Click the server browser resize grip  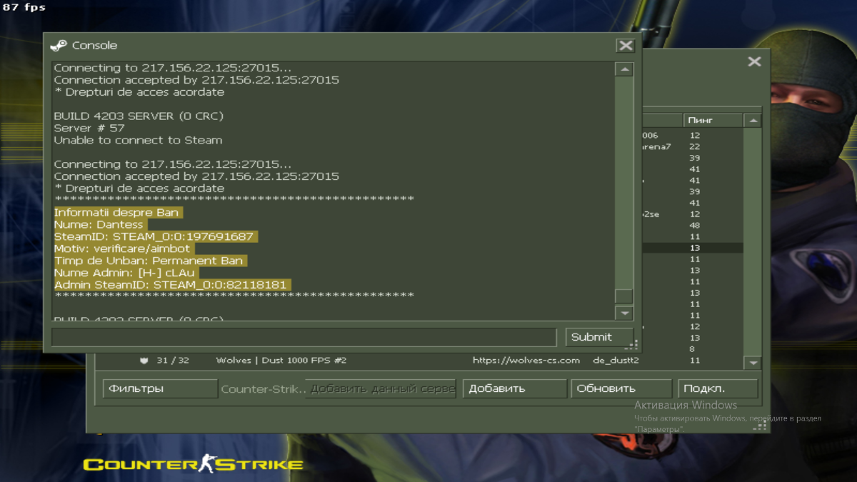761,426
